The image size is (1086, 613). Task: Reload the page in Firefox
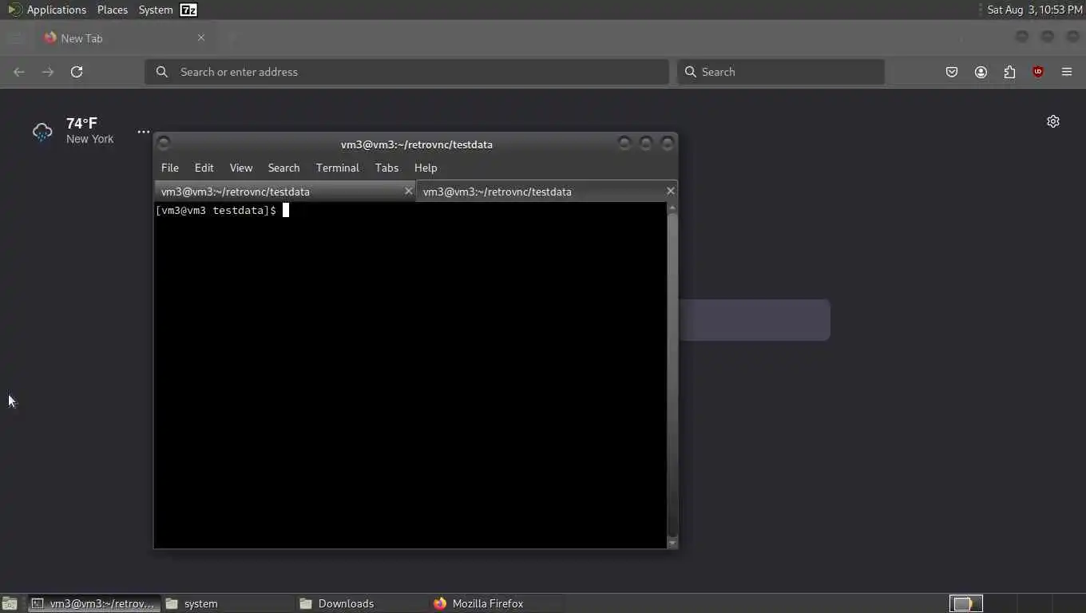[77, 72]
